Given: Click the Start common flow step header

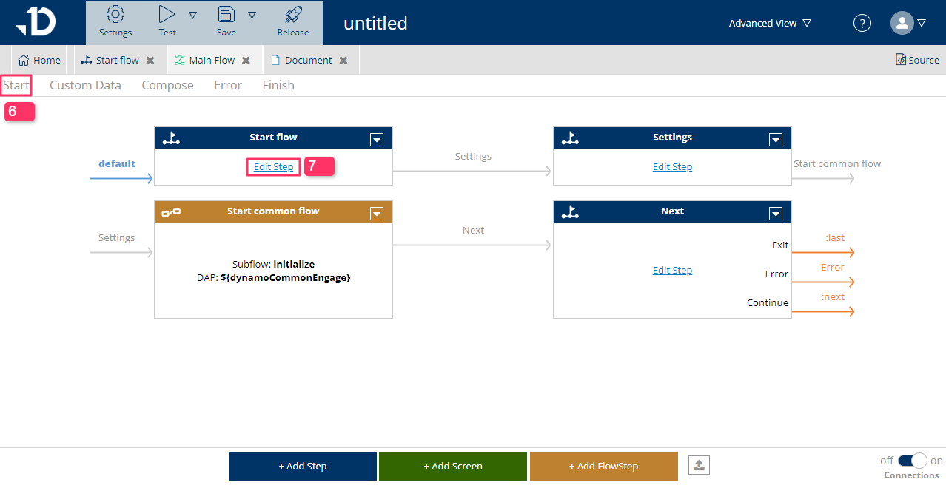Looking at the screenshot, I should coord(273,211).
